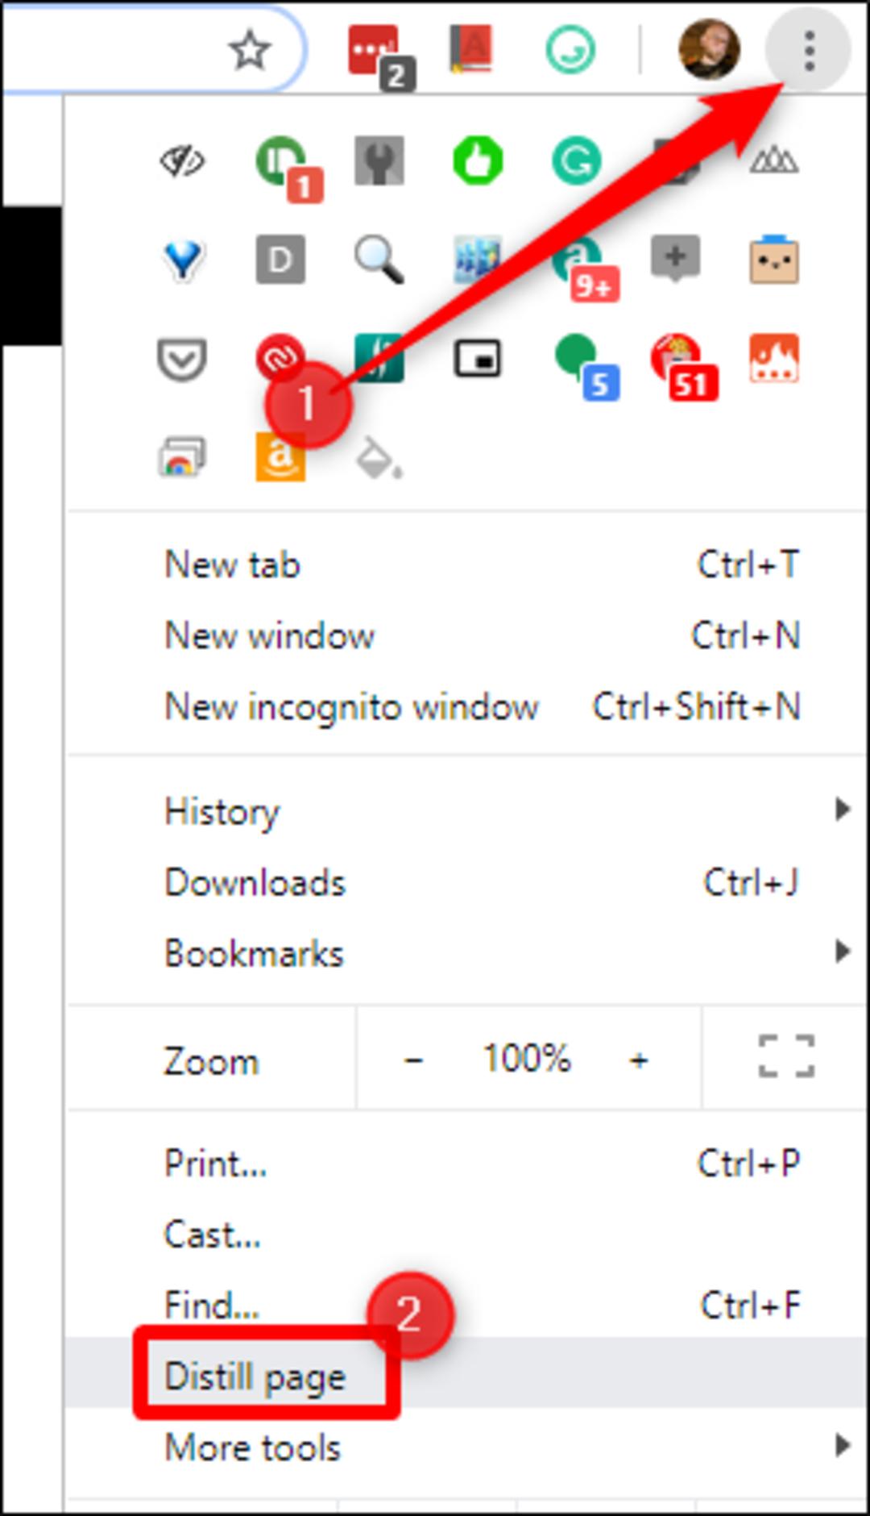Click the orange Amazon extension icon
Screen dimensions: 870x1516
point(280,457)
